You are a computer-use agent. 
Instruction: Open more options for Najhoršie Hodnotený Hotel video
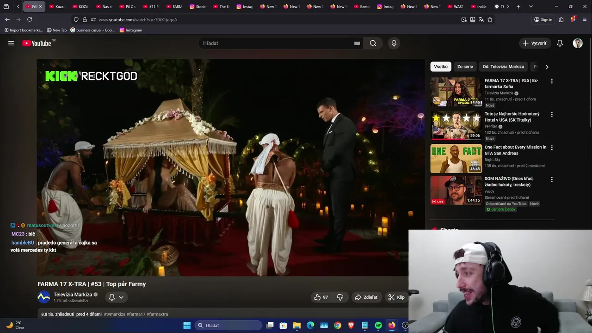pyautogui.click(x=551, y=114)
